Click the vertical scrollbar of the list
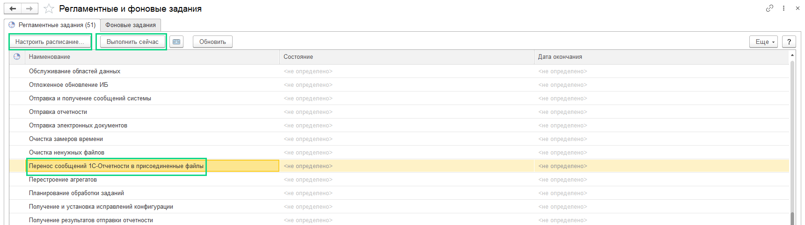Viewport: 805px width, 225px height. 792,138
